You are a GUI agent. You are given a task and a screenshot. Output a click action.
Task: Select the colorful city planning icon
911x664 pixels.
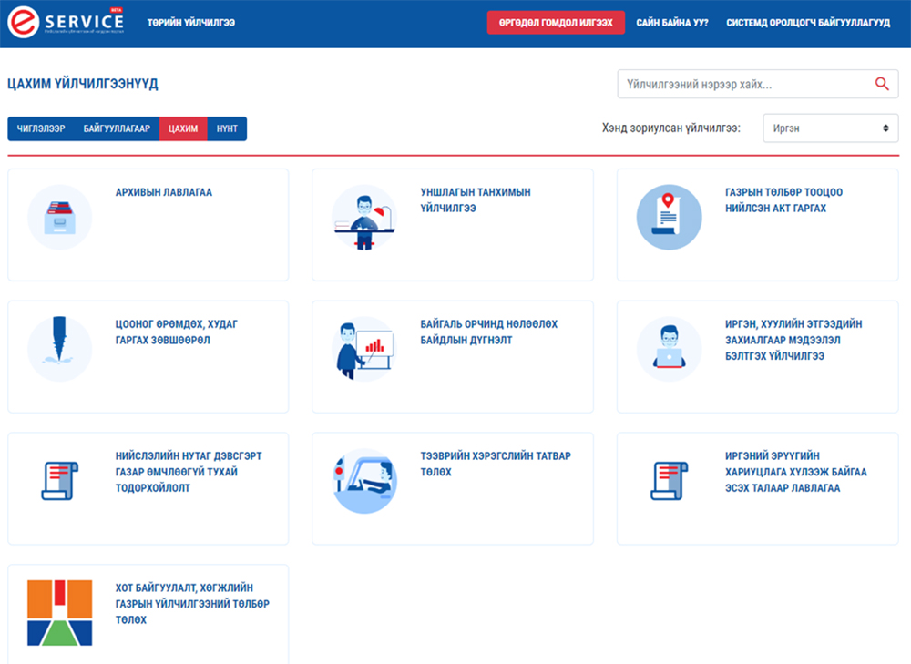(60, 612)
